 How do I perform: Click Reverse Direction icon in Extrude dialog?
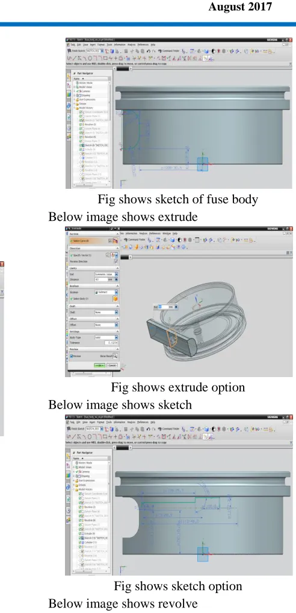(116, 261)
